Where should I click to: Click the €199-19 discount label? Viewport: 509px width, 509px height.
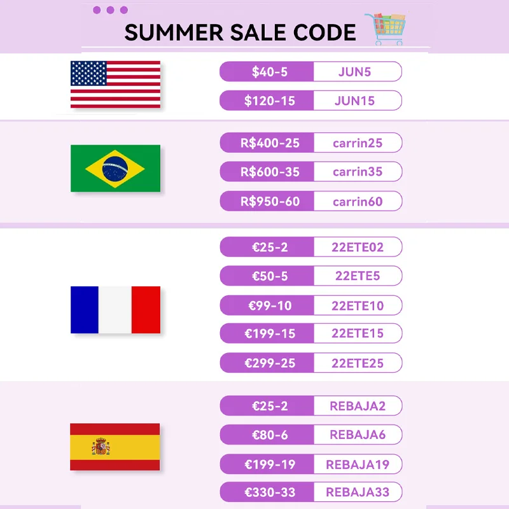[270, 464]
